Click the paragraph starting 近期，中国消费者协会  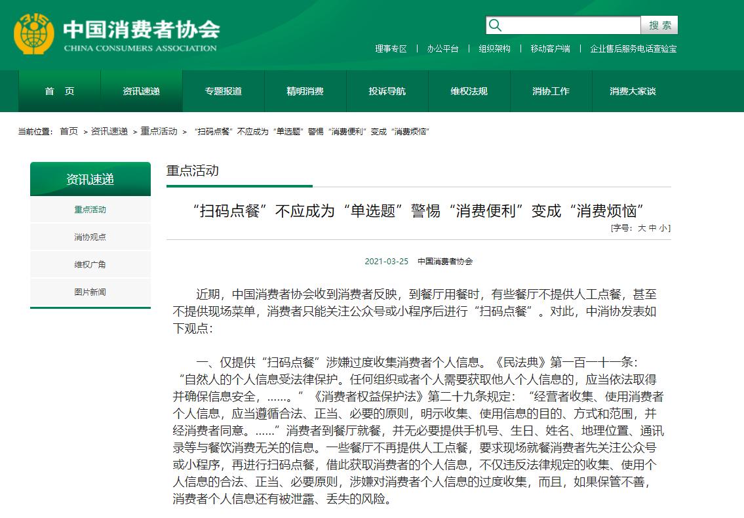point(415,311)
